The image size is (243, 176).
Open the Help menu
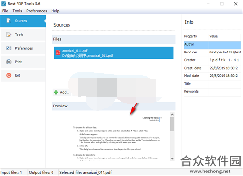point(55,11)
